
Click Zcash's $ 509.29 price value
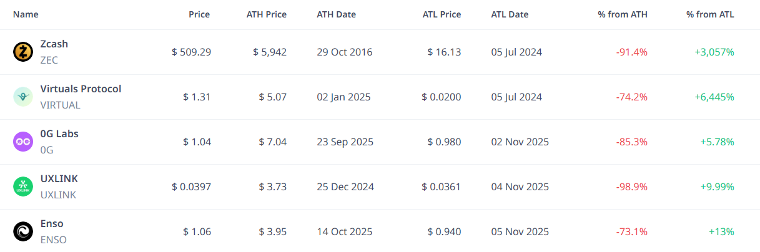tap(191, 52)
